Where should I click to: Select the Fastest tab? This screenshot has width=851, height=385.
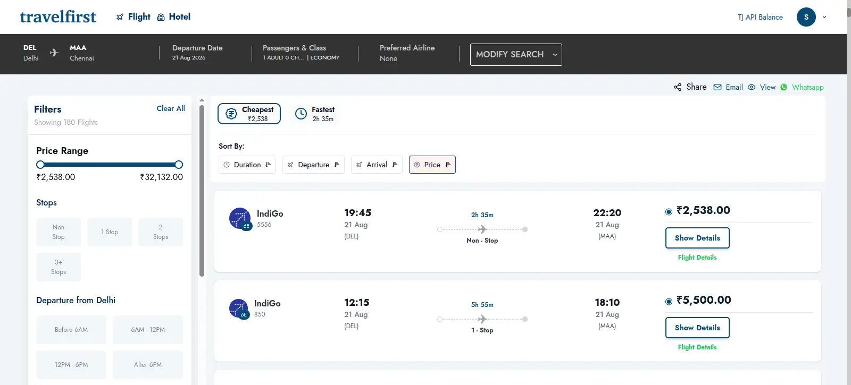[x=315, y=114]
